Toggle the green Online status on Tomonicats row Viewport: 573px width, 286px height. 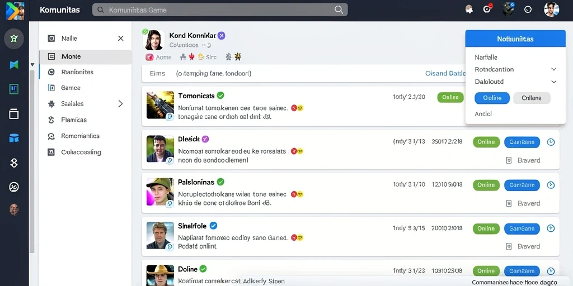pos(450,97)
